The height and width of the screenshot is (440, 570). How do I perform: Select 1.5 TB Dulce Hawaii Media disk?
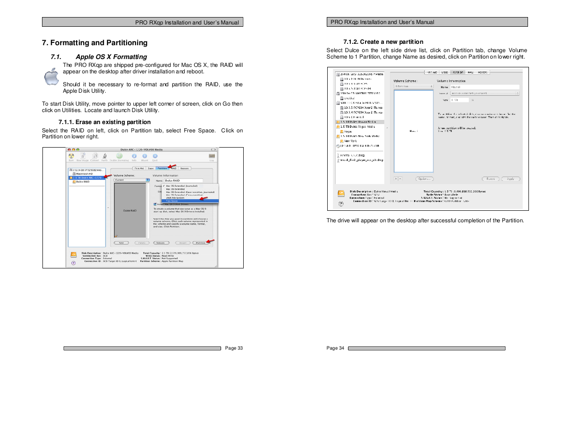[360, 122]
